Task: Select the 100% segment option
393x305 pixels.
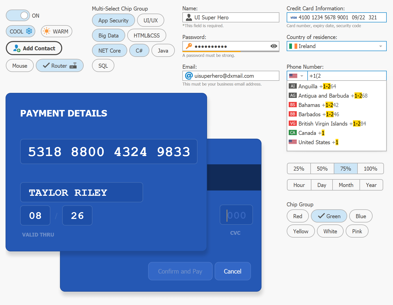Action: click(370, 168)
